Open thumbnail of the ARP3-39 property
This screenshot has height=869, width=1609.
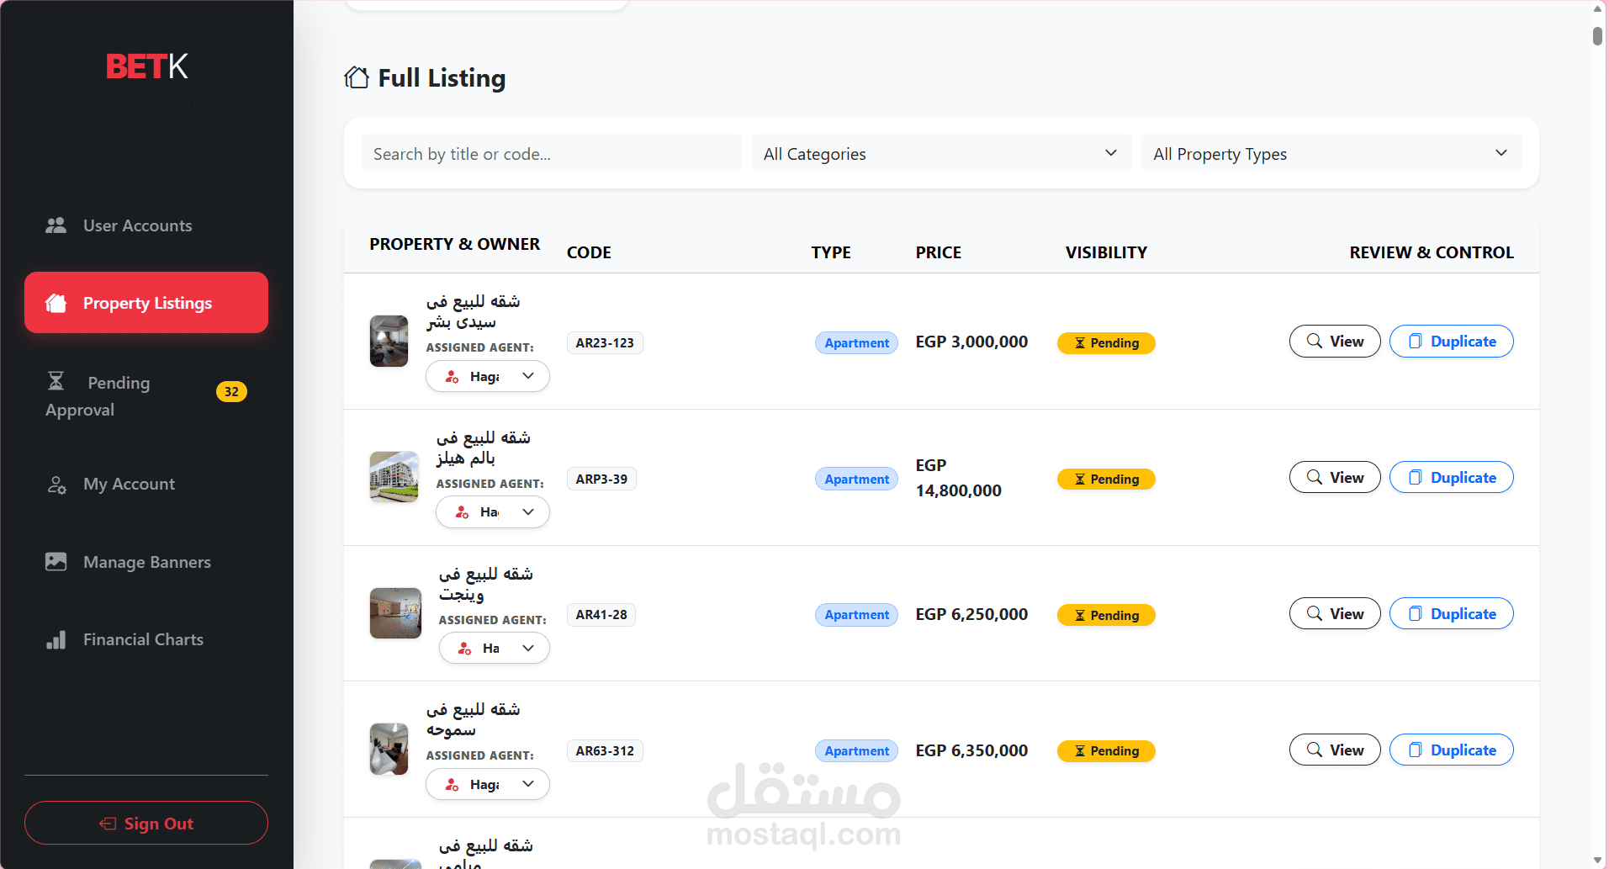[x=394, y=477]
